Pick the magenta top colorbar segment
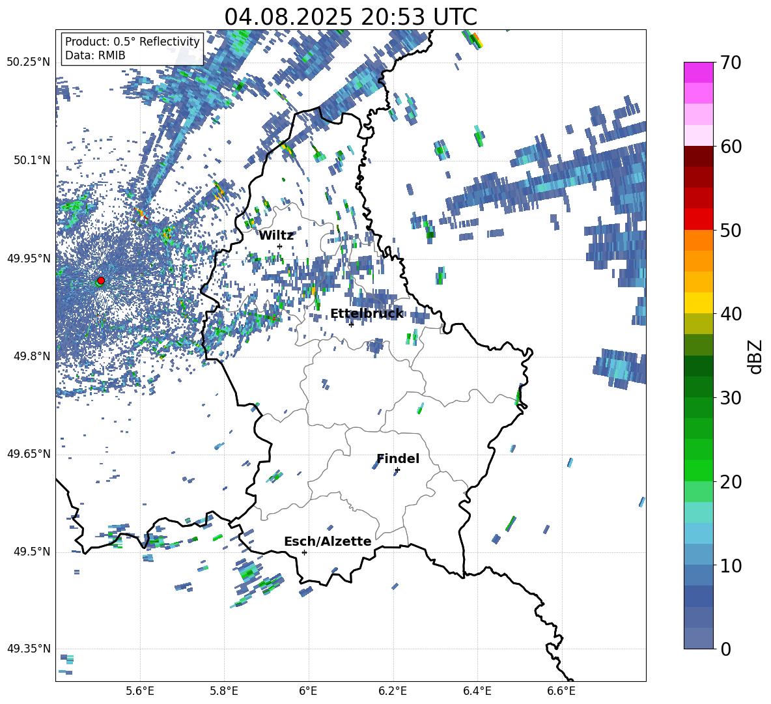The image size is (771, 704). tap(698, 72)
